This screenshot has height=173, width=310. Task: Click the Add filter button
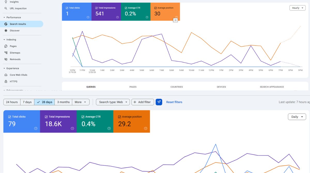pyautogui.click(x=143, y=102)
